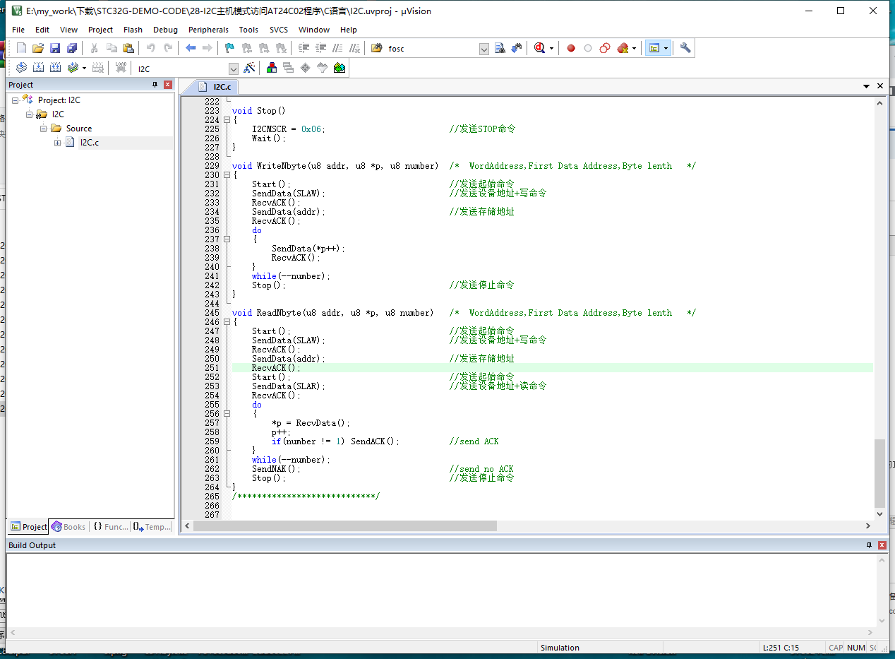Open fosc find dropdown

(484, 49)
